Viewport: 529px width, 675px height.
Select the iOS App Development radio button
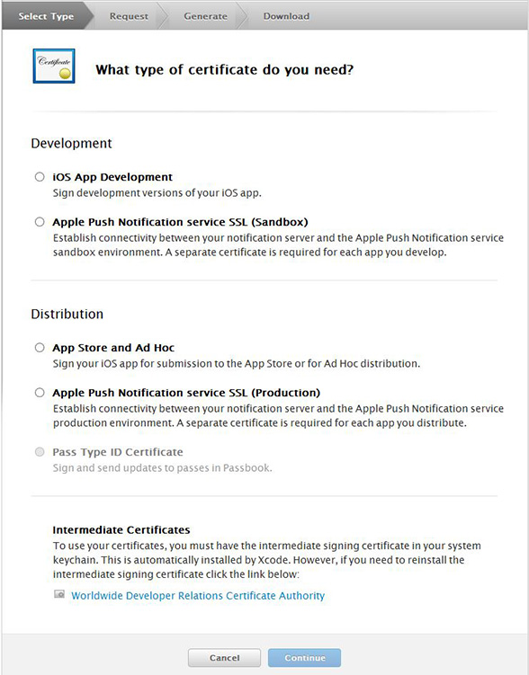click(40, 177)
